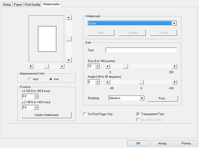Click the x position value field

click(x=28, y=96)
